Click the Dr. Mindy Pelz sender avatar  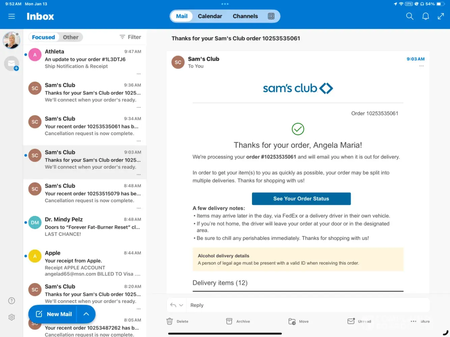(35, 222)
